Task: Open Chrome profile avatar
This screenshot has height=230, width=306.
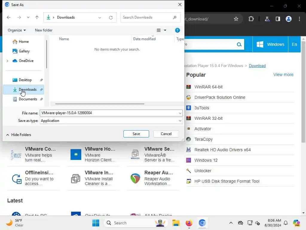Action: (x=289, y=19)
